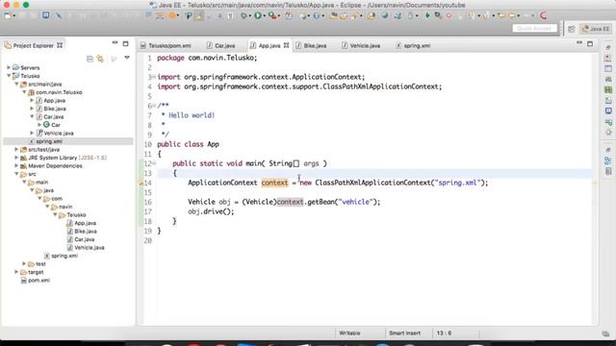Click overview ruler marker beside line 14
The width and height of the screenshot is (616, 346).
tap(595, 183)
